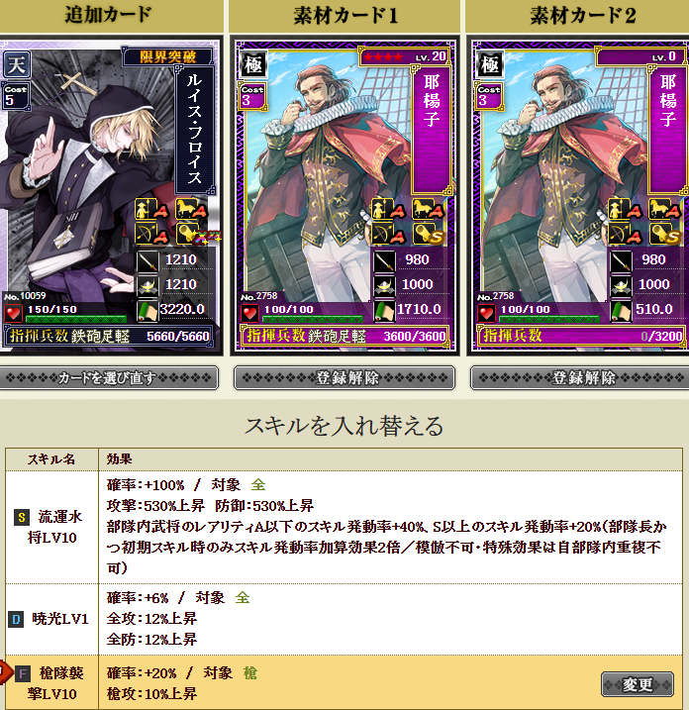Click the 極 rarity badge on 素材カード1

point(253,64)
